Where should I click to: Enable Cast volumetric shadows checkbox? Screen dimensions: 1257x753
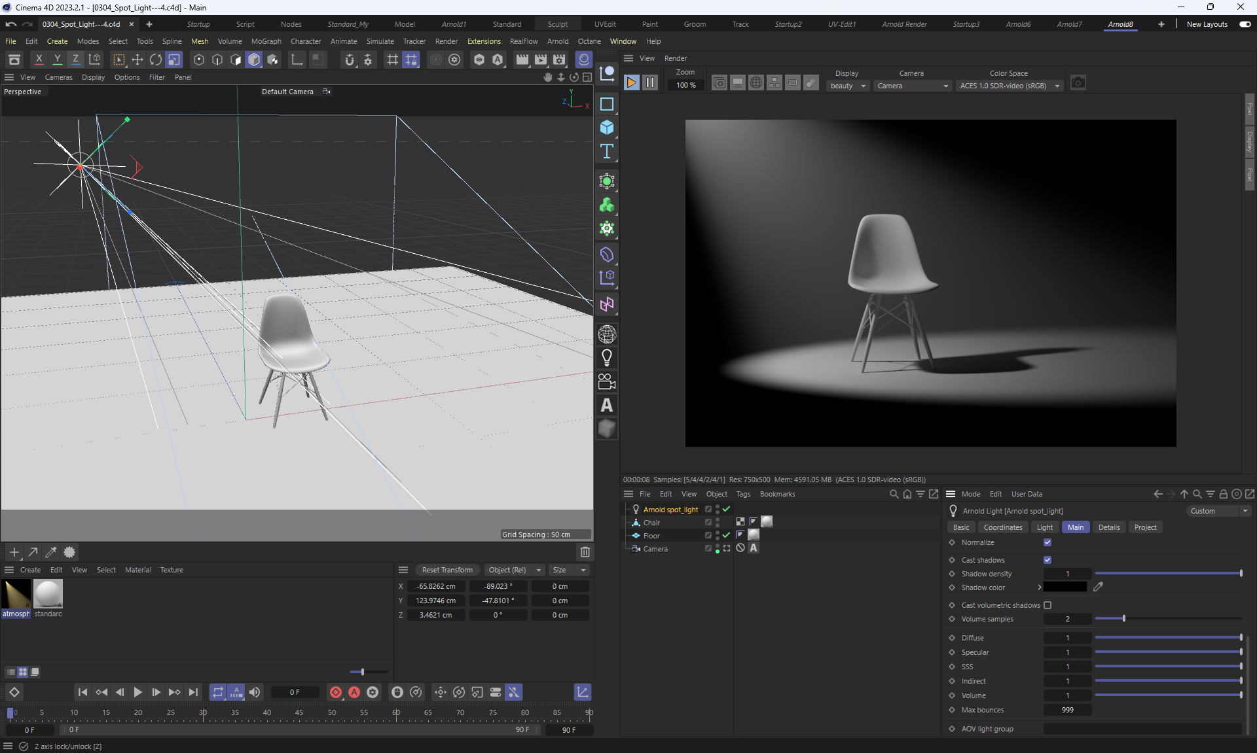point(1047,605)
